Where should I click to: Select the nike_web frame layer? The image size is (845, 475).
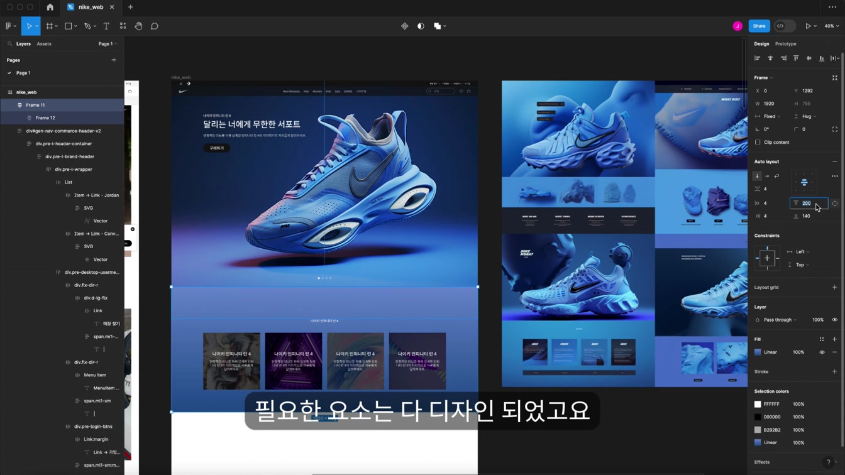pos(26,92)
